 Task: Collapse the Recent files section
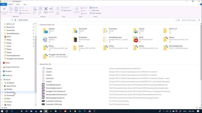point(39,64)
